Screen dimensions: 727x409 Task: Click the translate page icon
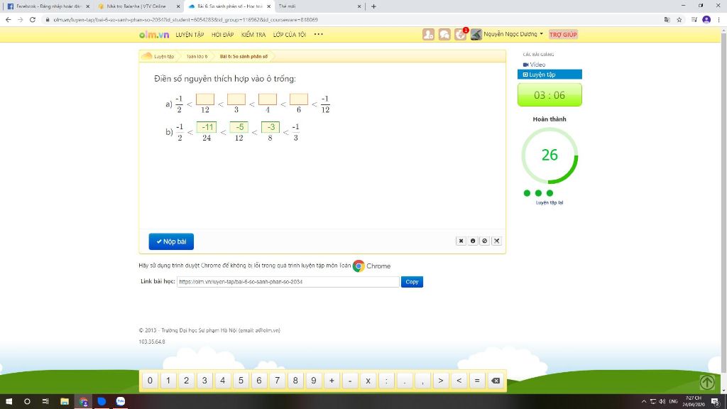point(667,19)
